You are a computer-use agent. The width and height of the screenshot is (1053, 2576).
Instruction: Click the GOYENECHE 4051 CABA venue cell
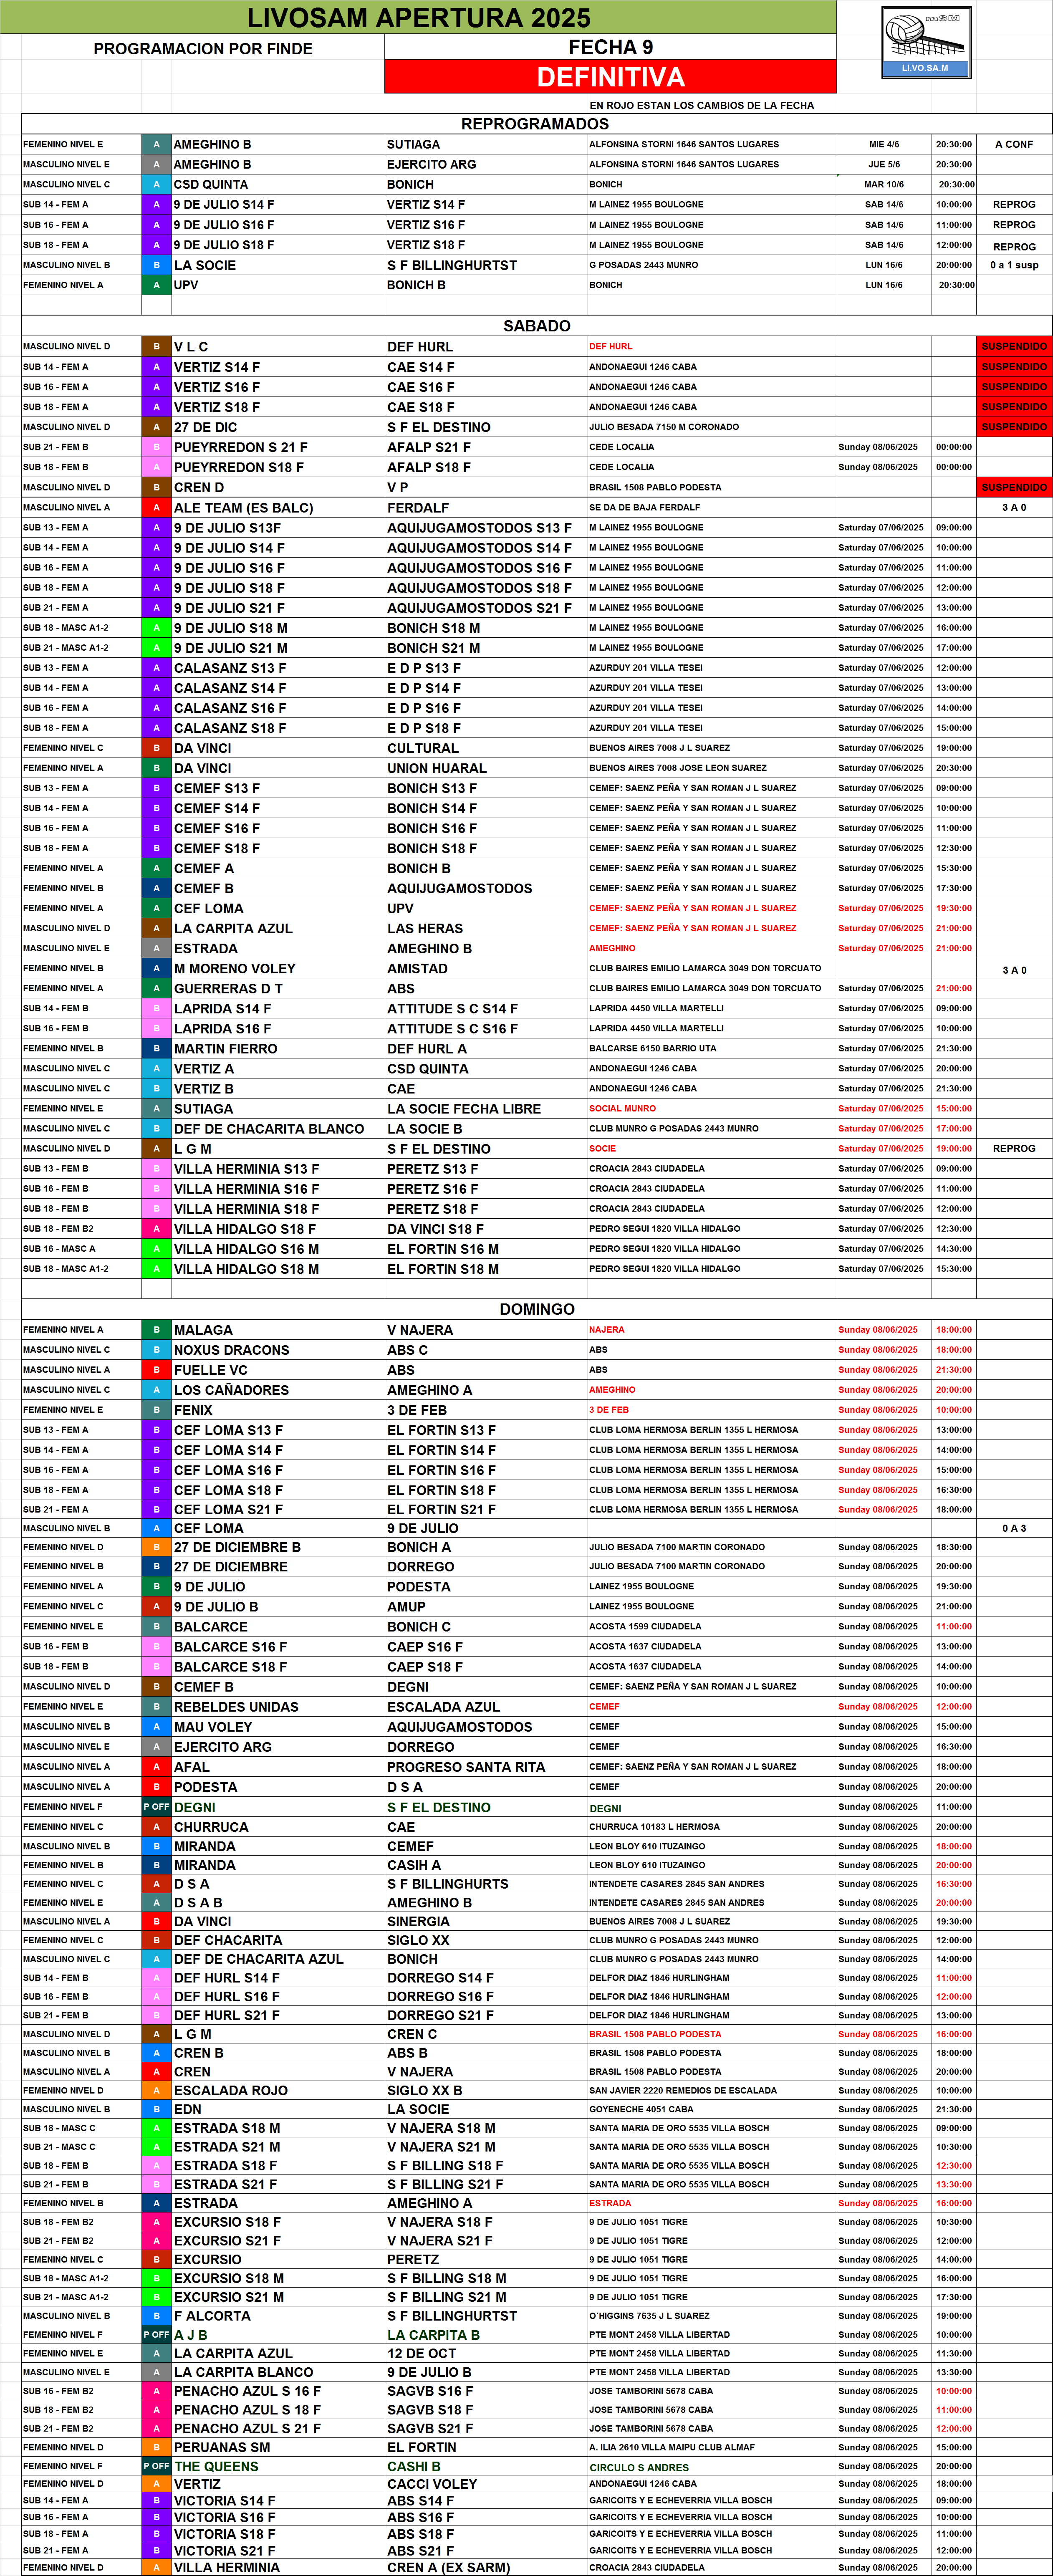click(712, 2109)
